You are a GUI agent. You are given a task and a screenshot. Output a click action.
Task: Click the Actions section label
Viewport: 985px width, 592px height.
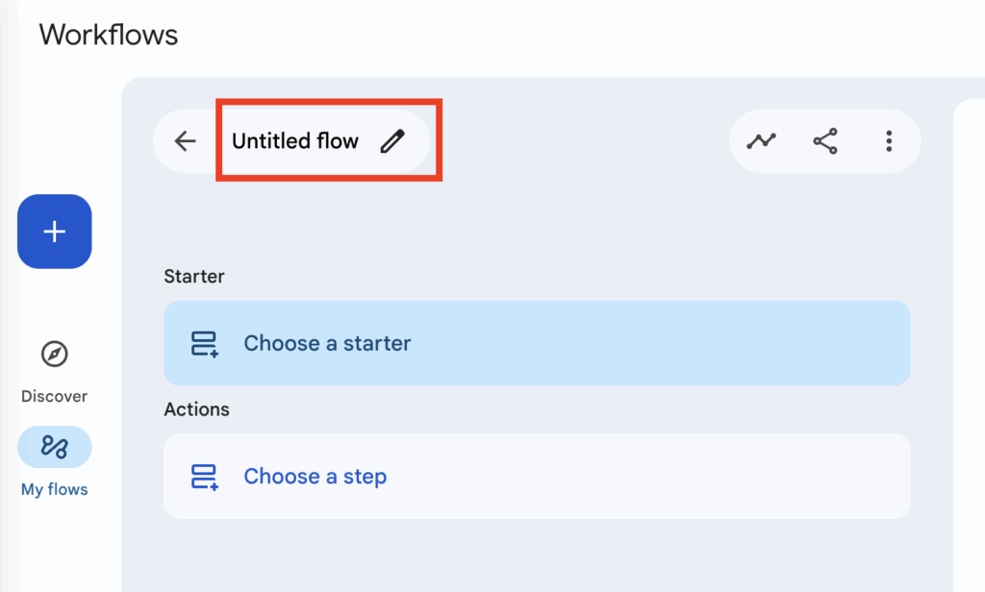pyautogui.click(x=197, y=409)
